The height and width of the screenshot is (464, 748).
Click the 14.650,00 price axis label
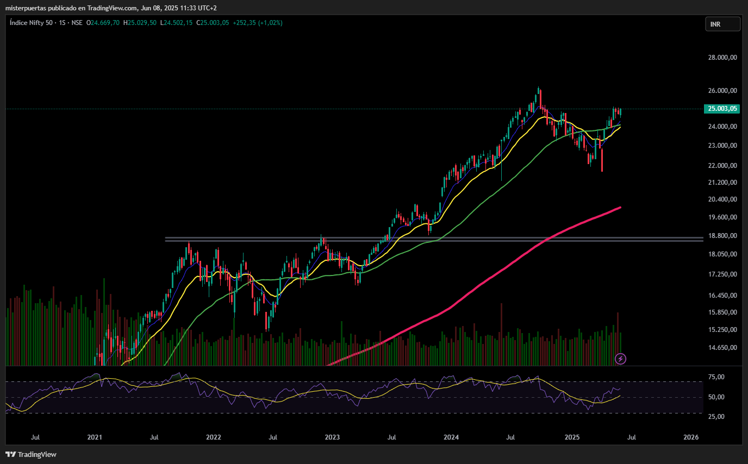723,348
